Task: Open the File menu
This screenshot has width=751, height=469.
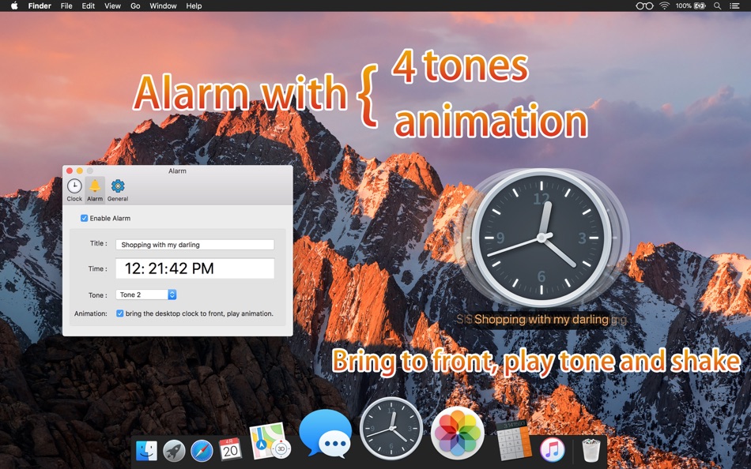Action: 66,6
